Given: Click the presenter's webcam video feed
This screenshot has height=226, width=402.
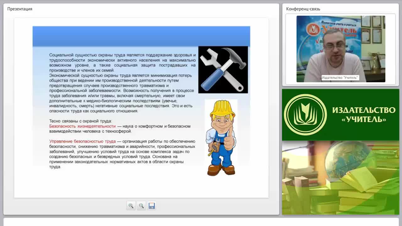Looking at the screenshot, I should [x=341, y=49].
